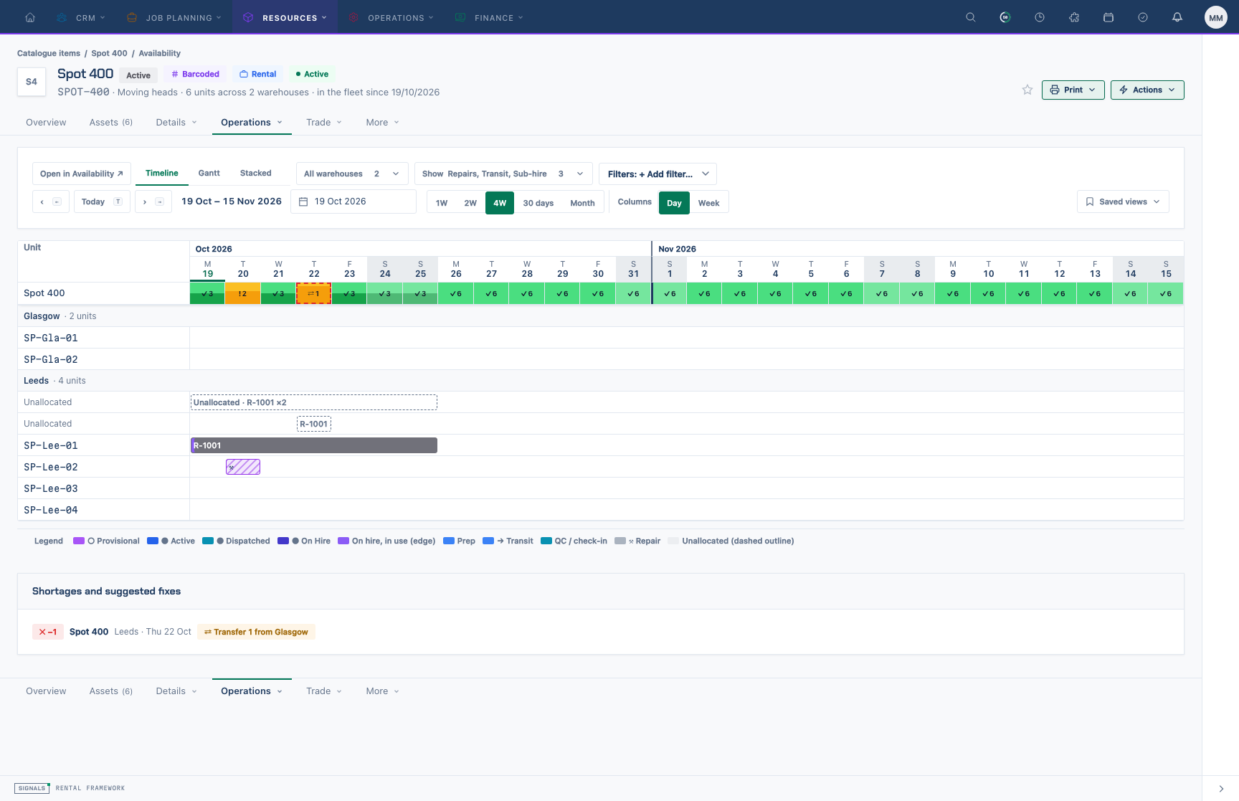The image size is (1239, 801).
Task: Open the MM user avatar menu
Action: 1216,17
